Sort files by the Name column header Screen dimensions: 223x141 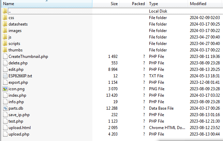[47, 4]
